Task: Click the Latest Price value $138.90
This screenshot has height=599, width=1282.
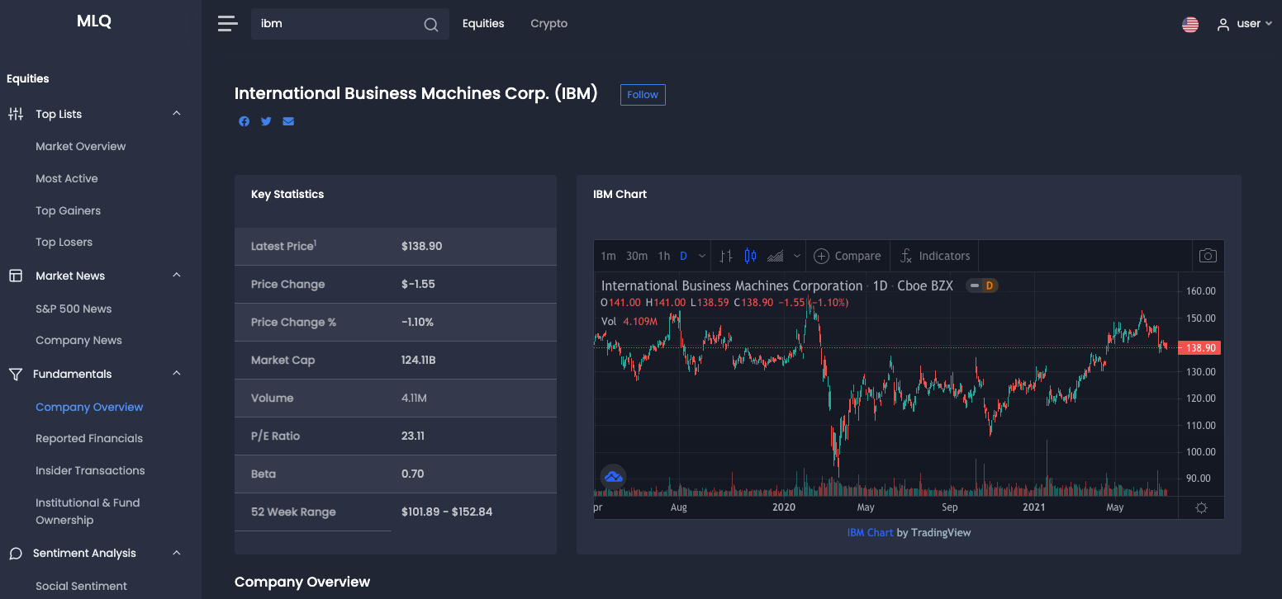Action: pyautogui.click(x=421, y=246)
